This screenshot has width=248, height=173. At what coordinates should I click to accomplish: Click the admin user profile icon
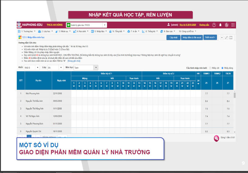click(x=169, y=25)
